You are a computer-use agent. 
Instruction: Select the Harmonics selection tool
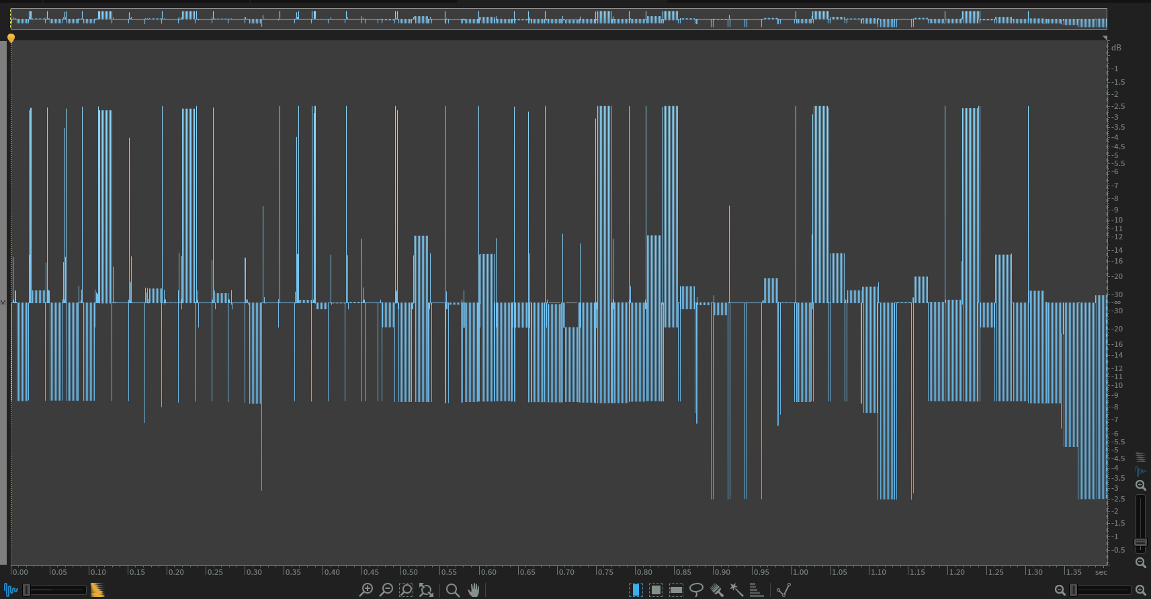pyautogui.click(x=756, y=590)
